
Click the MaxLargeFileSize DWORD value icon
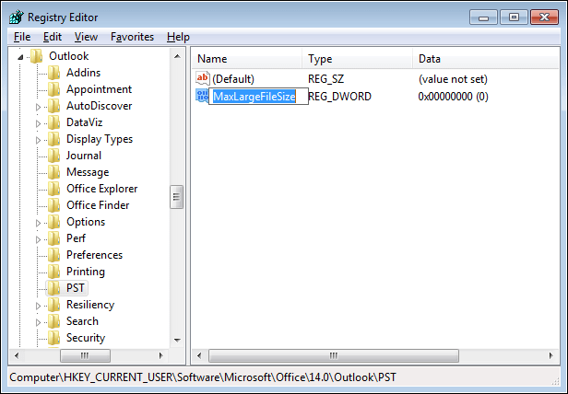202,97
